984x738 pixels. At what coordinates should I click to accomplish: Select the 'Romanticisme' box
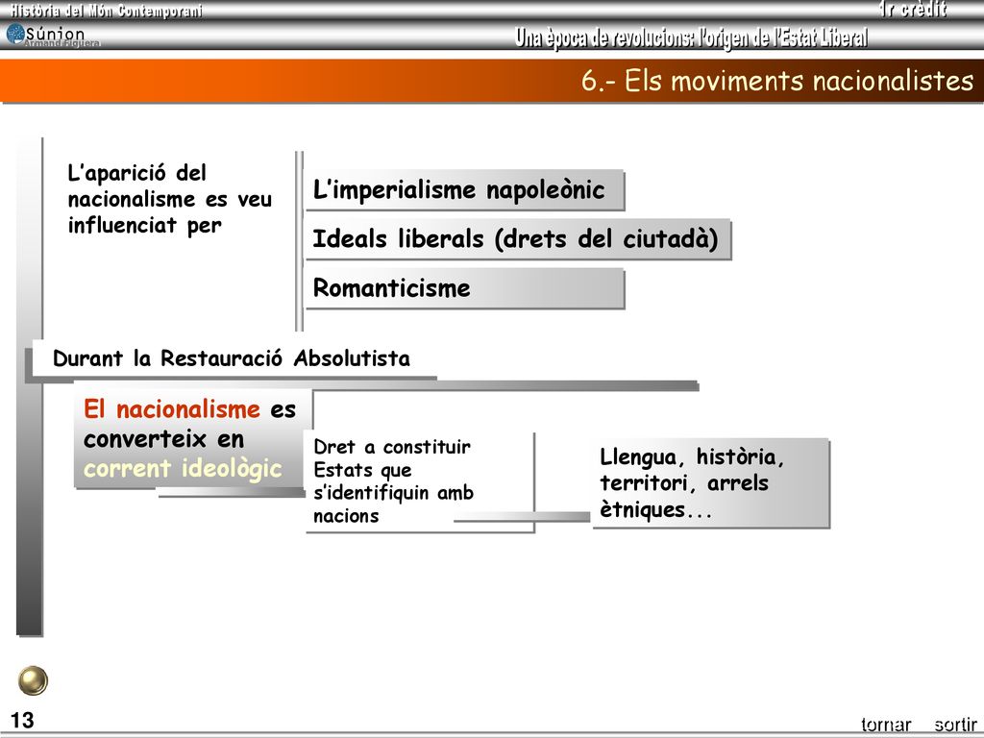(x=464, y=288)
